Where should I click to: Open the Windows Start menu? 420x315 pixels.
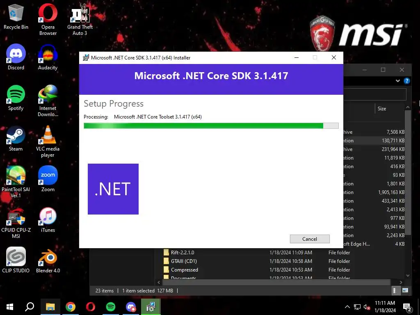(x=10, y=307)
